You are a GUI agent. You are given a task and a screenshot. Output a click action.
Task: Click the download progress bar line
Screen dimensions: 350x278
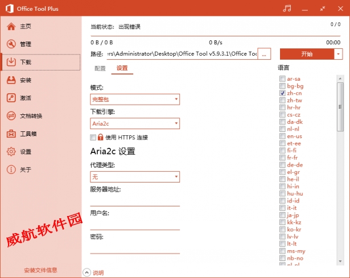pos(215,36)
